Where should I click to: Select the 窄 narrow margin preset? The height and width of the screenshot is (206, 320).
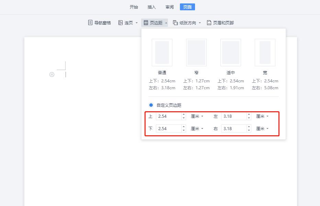(x=196, y=53)
